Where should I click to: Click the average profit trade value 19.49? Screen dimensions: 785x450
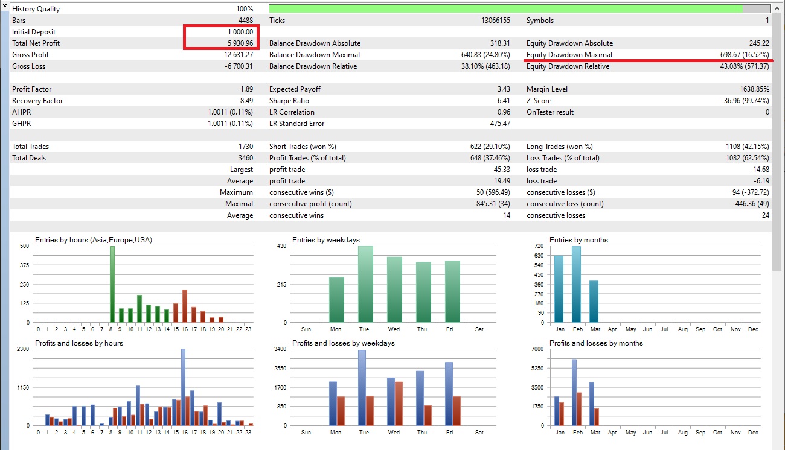pos(502,181)
